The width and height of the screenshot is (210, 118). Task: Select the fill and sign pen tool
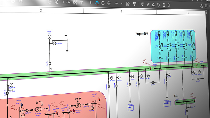coord(153,5)
